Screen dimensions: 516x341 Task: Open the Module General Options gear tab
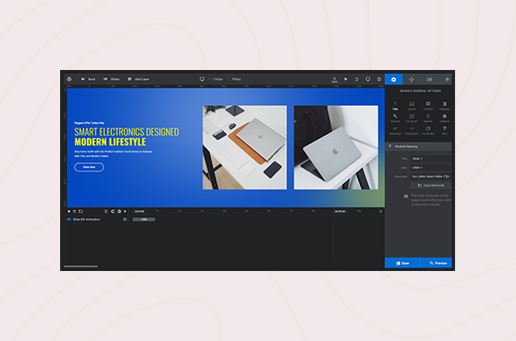click(393, 79)
